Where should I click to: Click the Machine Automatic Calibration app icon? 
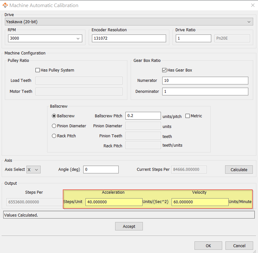coord(5,5)
